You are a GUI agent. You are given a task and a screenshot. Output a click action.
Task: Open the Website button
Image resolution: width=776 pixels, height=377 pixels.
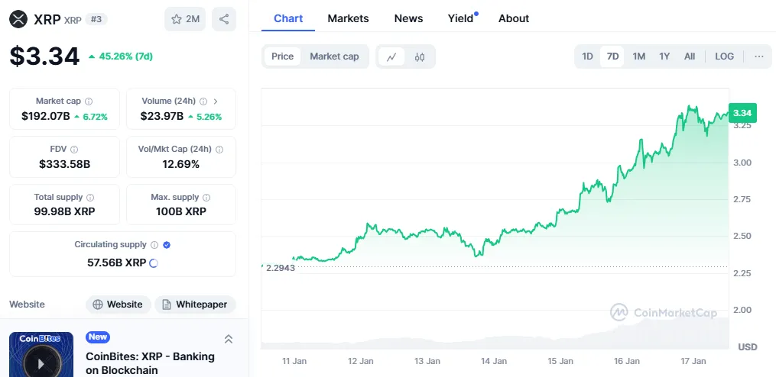click(x=117, y=304)
